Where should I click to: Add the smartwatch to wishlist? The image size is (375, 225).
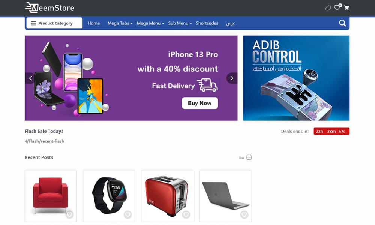(x=128, y=214)
